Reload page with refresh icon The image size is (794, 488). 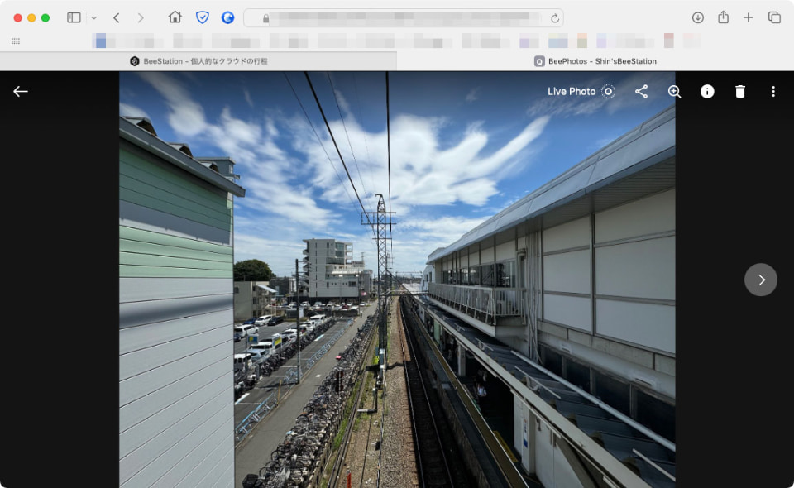click(555, 18)
